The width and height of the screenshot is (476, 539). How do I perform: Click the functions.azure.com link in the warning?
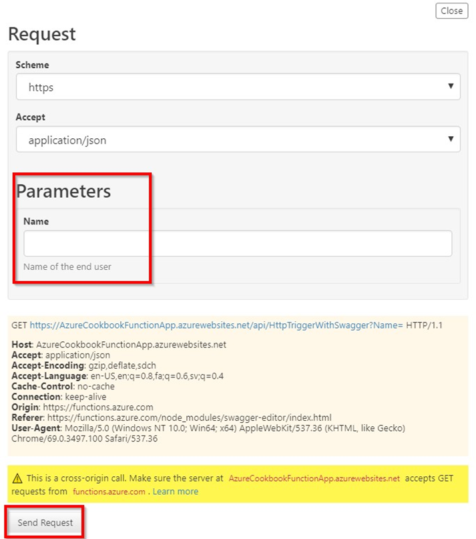pyautogui.click(x=109, y=492)
